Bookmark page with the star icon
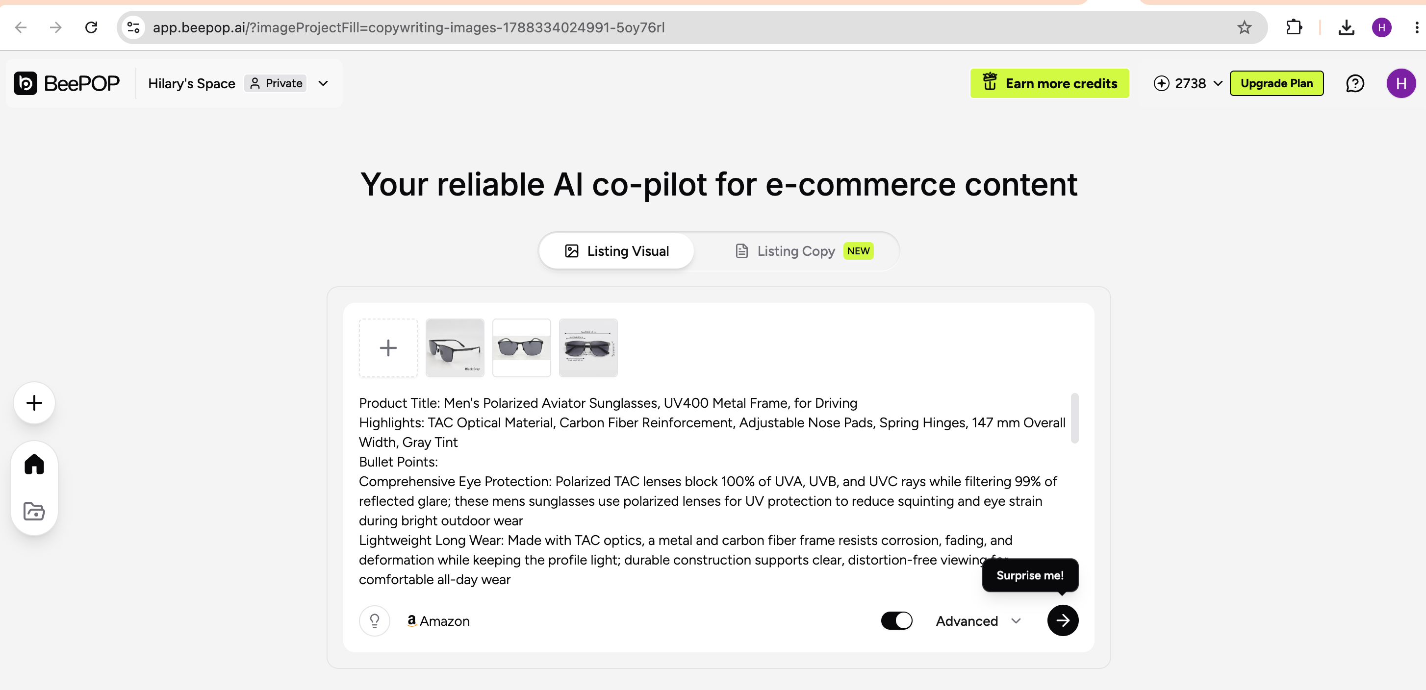The image size is (1426, 690). [x=1244, y=27]
